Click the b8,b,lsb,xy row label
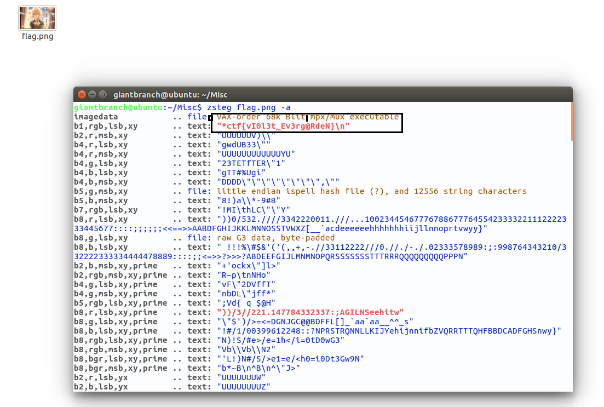The width and height of the screenshot is (604, 407). pos(101,247)
